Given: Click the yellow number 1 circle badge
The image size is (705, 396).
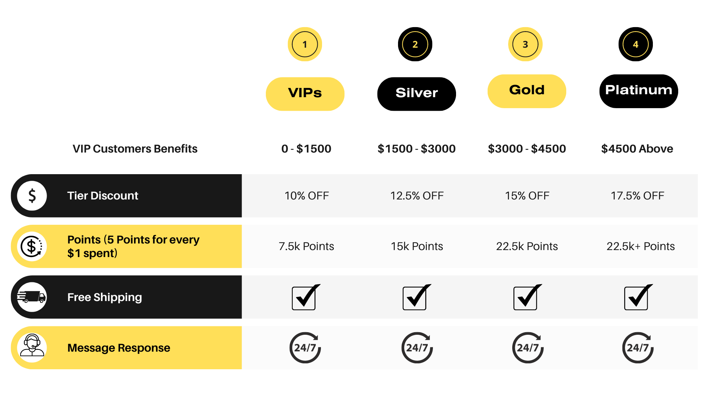Looking at the screenshot, I should [x=305, y=44].
